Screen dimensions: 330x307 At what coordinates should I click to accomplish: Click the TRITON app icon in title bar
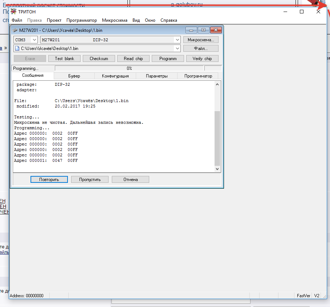[14, 12]
